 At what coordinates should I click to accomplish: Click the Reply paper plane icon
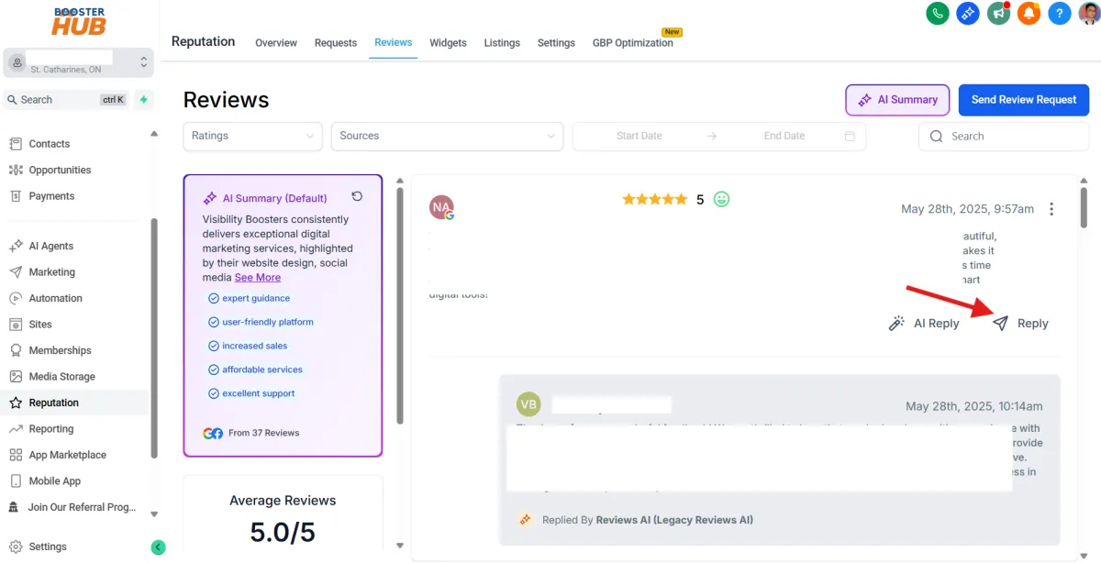pyautogui.click(x=1000, y=323)
